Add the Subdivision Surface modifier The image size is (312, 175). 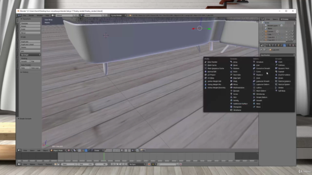tap(240, 104)
